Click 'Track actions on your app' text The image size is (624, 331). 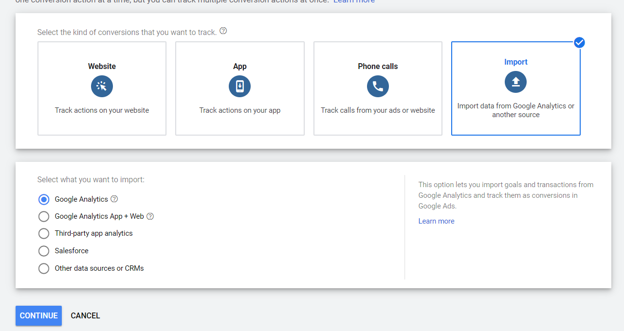240,110
